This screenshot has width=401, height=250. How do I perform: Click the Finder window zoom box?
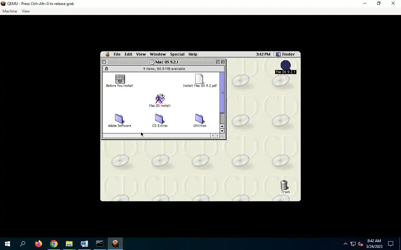(218, 62)
